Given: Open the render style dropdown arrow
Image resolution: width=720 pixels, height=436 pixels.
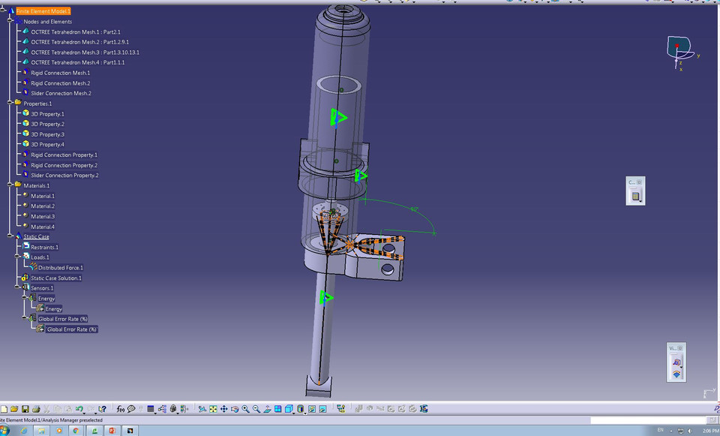Looking at the screenshot, I should (x=305, y=413).
